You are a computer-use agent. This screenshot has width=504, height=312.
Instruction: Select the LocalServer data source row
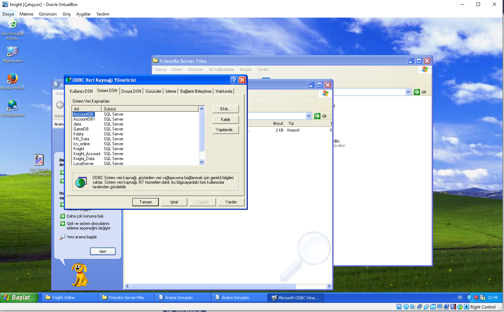click(x=84, y=163)
